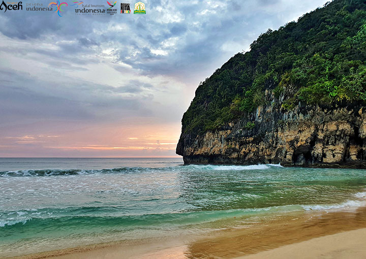Click the Aceh logo

coord(11,6)
